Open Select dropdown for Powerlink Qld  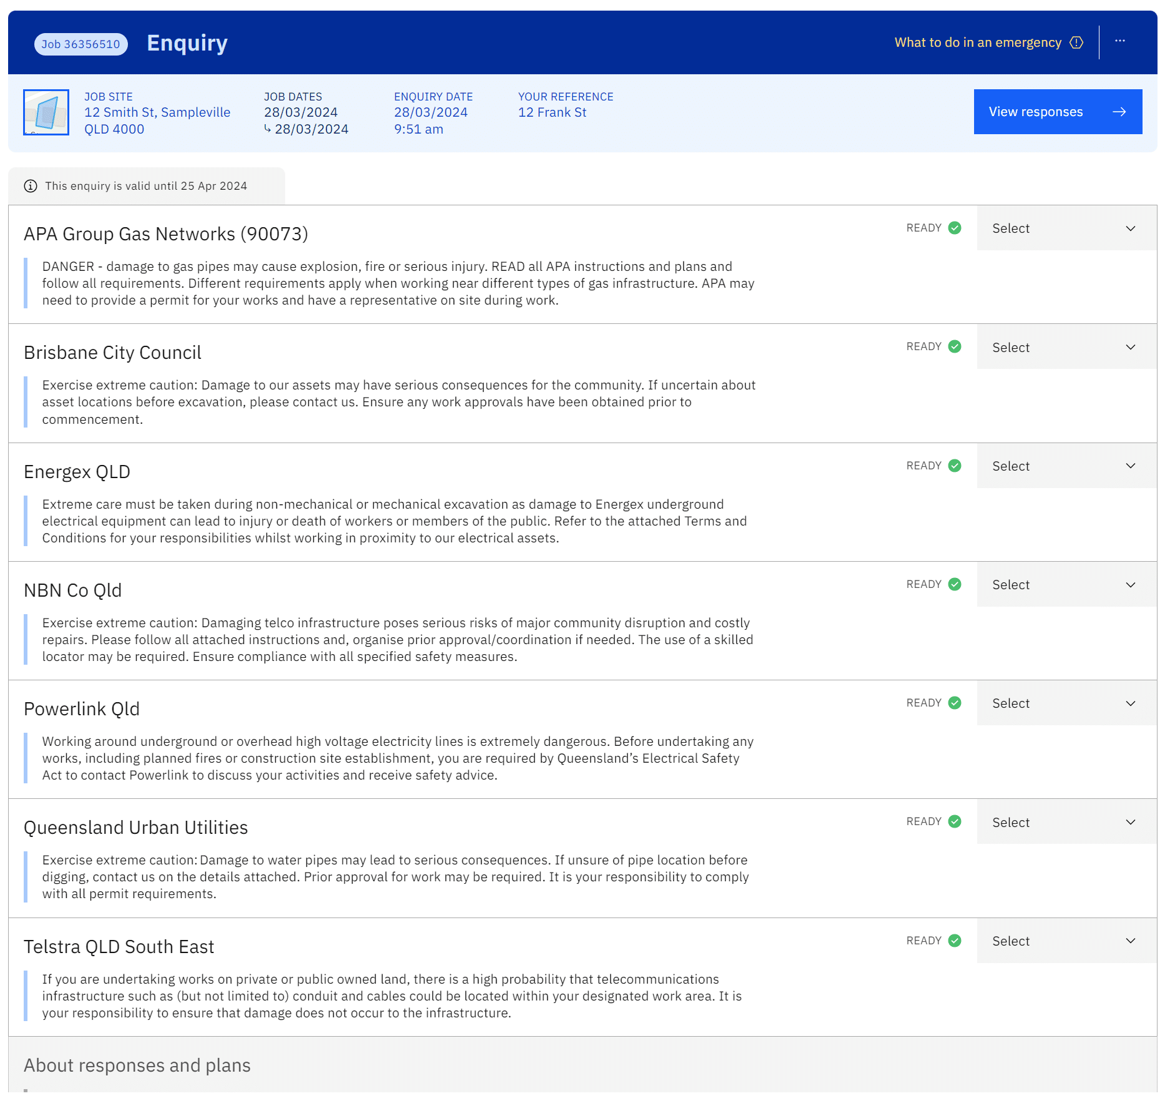pos(1066,703)
